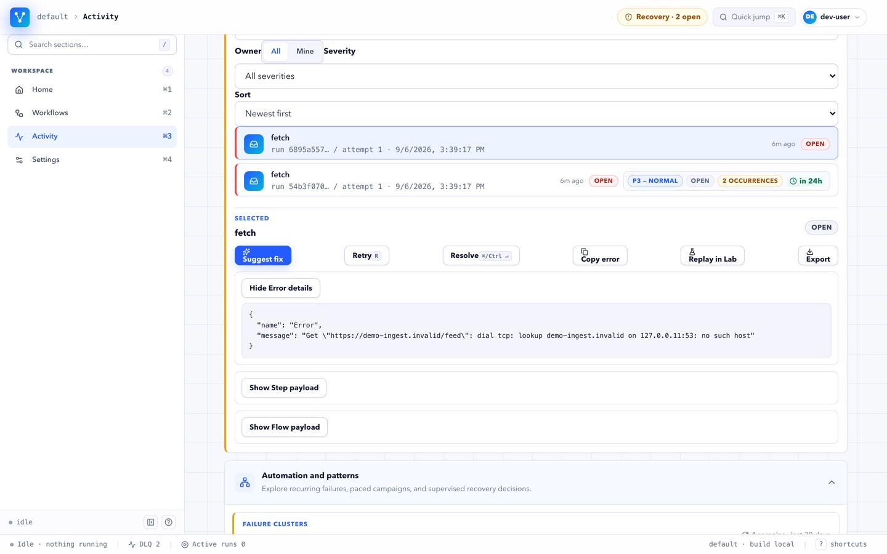Click Replay in Lab button
This screenshot has width=887, height=554.
[713, 255]
